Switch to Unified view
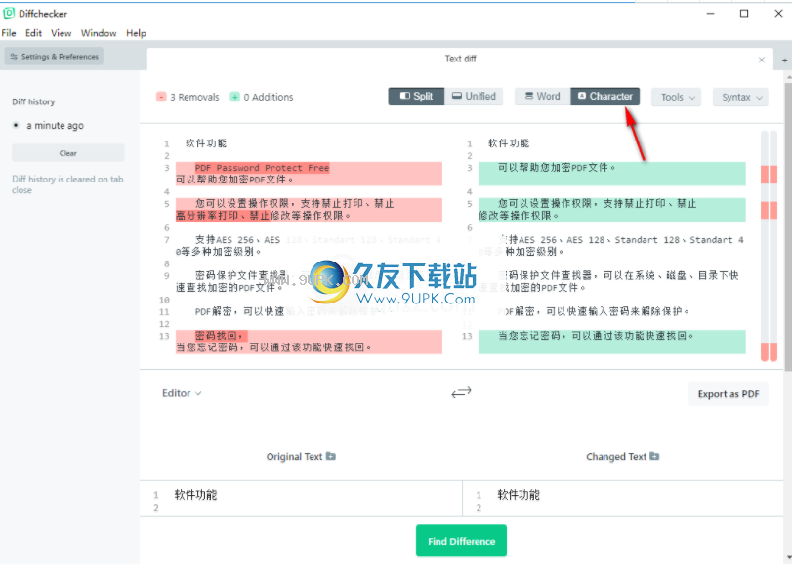Image resolution: width=792 pixels, height=565 pixels. pyautogui.click(x=474, y=97)
